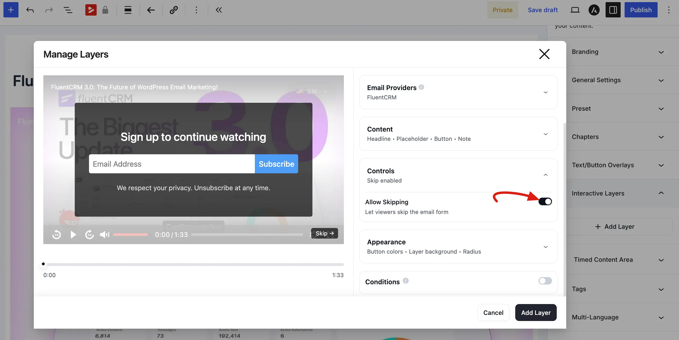
Task: Click the sidebar Add Layer button
Action: tap(619, 227)
